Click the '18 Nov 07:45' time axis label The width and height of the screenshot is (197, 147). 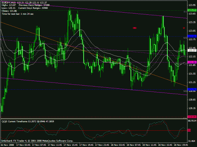pyautogui.click(x=134, y=145)
